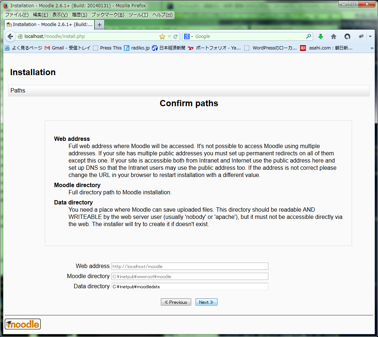Viewport: 378px width, 337px height.
Task: Open the ツール(T) menu
Action: [139, 15]
